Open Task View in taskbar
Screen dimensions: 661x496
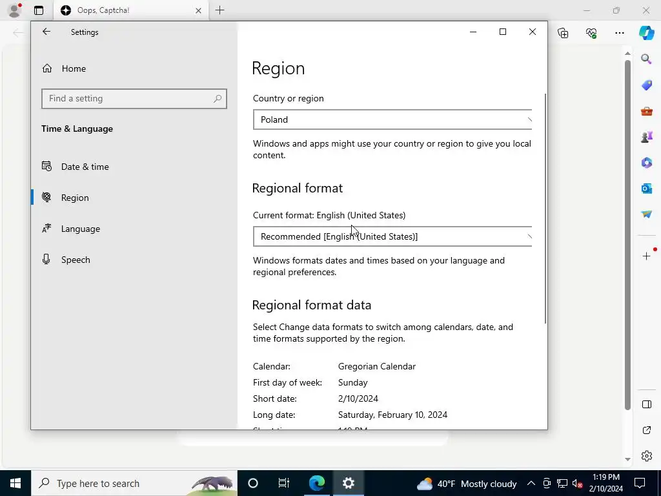(284, 483)
